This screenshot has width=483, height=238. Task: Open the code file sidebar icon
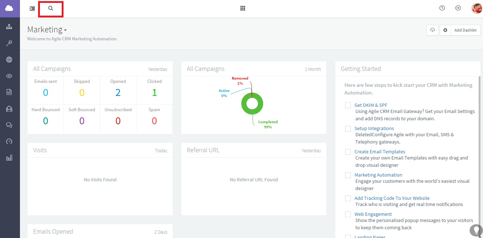9,92
